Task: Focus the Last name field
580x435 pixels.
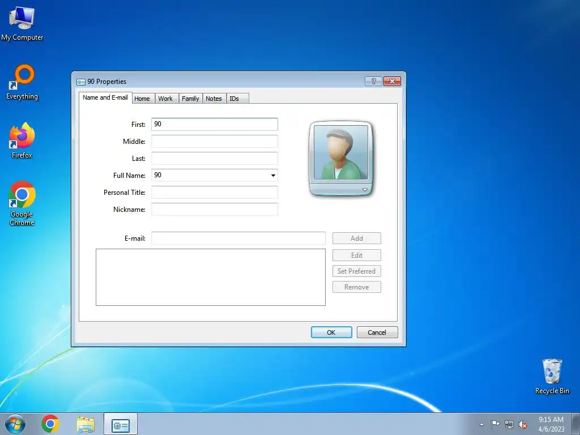Action: (x=215, y=159)
